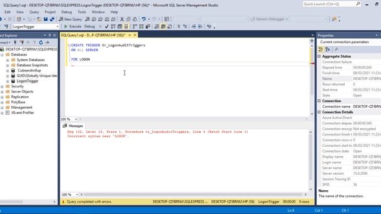Click the Activity Monitor icon in Object Explorer
Screen dimensions: 381x214
pos(48,42)
